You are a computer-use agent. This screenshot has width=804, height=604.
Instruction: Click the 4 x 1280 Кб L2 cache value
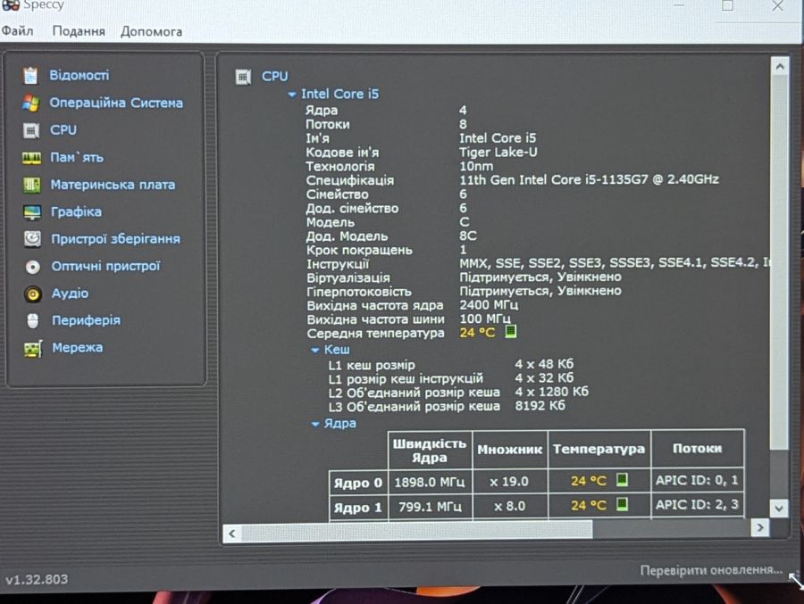click(x=552, y=392)
